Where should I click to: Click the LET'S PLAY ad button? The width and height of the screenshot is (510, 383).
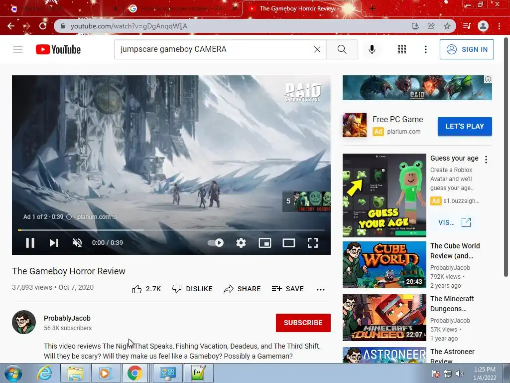[x=465, y=126]
